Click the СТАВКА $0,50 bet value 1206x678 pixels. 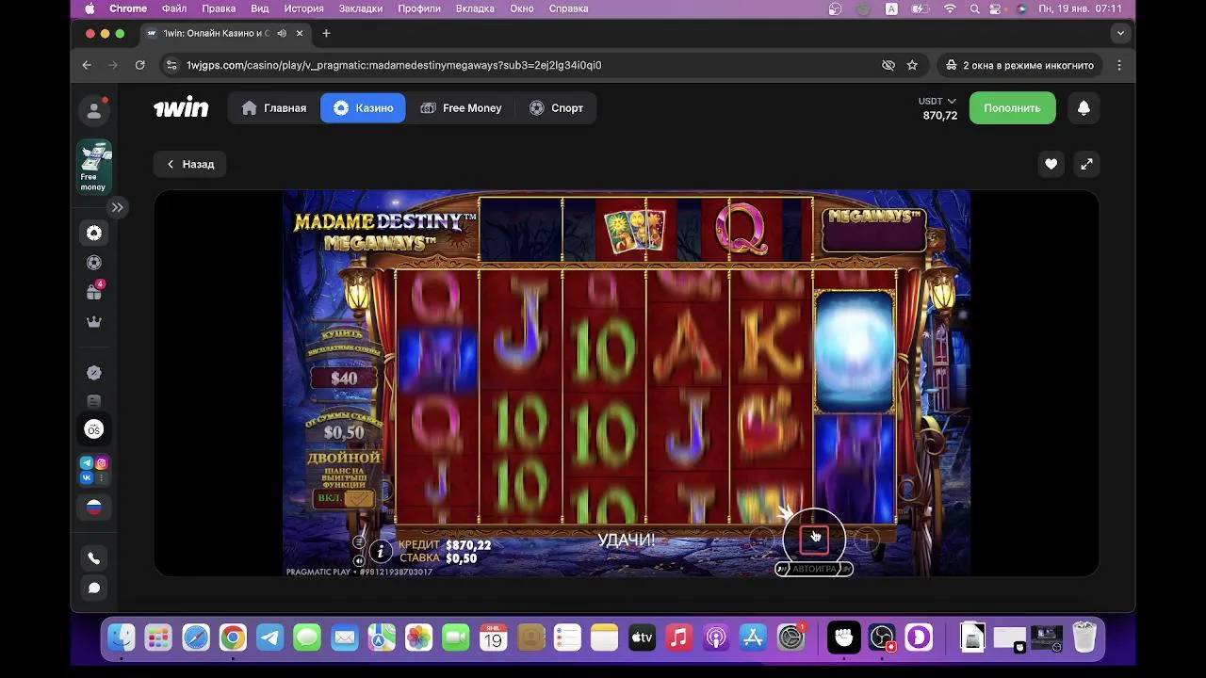point(437,558)
